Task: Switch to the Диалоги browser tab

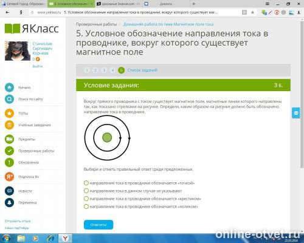Action: (x=166, y=4)
